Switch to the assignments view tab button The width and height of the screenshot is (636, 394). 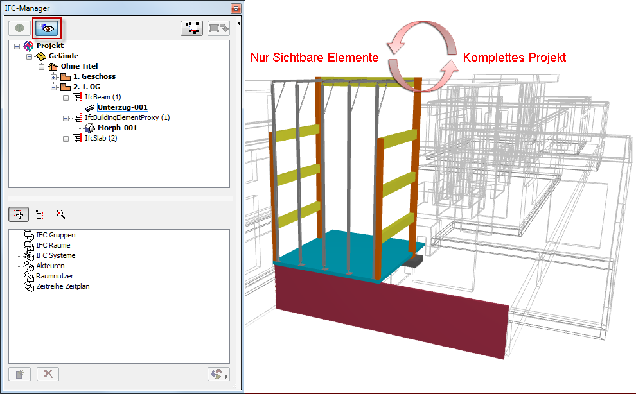tap(19, 214)
